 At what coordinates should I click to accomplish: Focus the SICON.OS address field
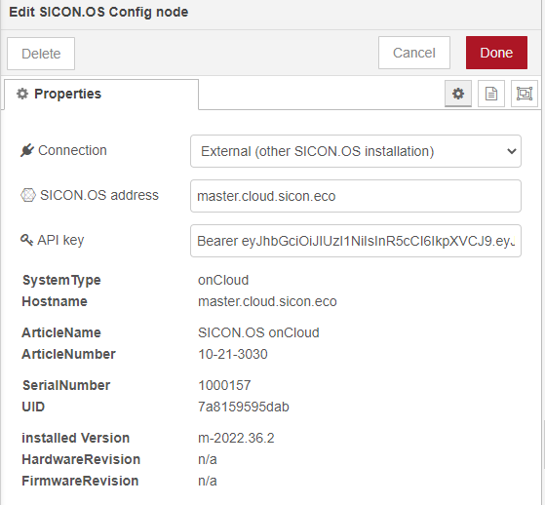point(356,196)
